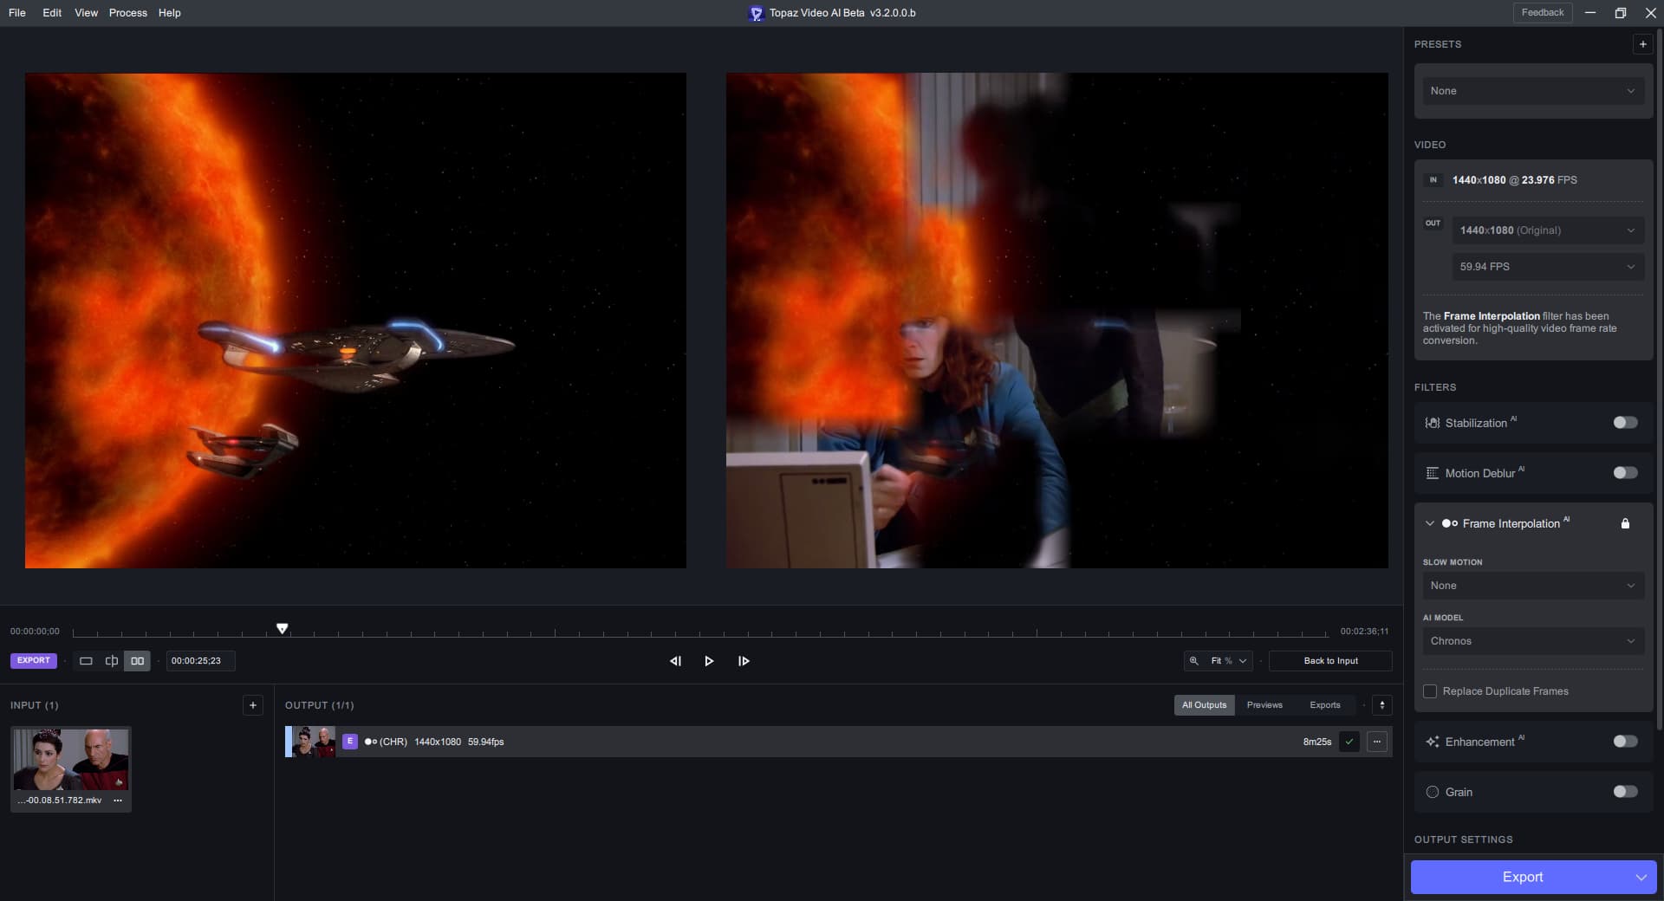1664x901 pixels.
Task: Check Replace Duplicate Frames
Action: [1430, 691]
